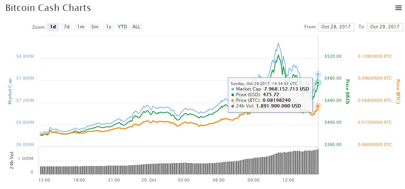Screen dimensions: 405x189
Task: Select the 1d zoom range
Action: coord(53,27)
